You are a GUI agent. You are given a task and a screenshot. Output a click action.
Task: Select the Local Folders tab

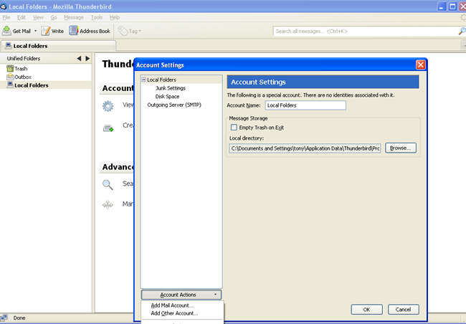pyautogui.click(x=58, y=46)
